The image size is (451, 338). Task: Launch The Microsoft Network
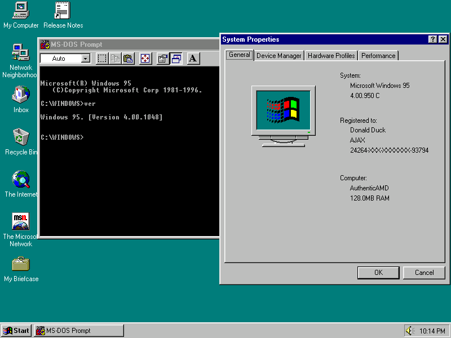tap(20, 221)
